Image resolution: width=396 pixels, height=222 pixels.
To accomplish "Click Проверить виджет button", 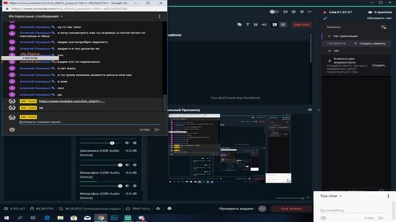I will (x=236, y=208).
